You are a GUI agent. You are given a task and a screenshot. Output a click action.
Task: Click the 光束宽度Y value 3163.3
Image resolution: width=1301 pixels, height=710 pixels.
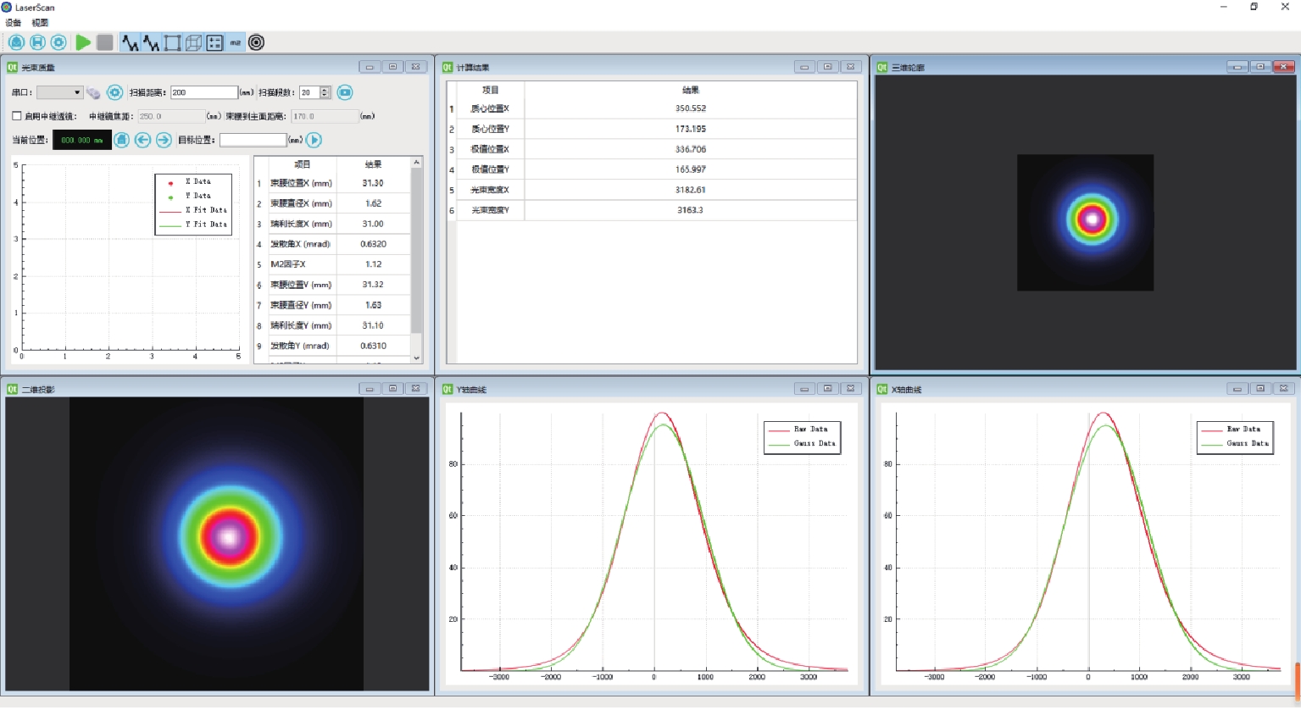(x=691, y=210)
